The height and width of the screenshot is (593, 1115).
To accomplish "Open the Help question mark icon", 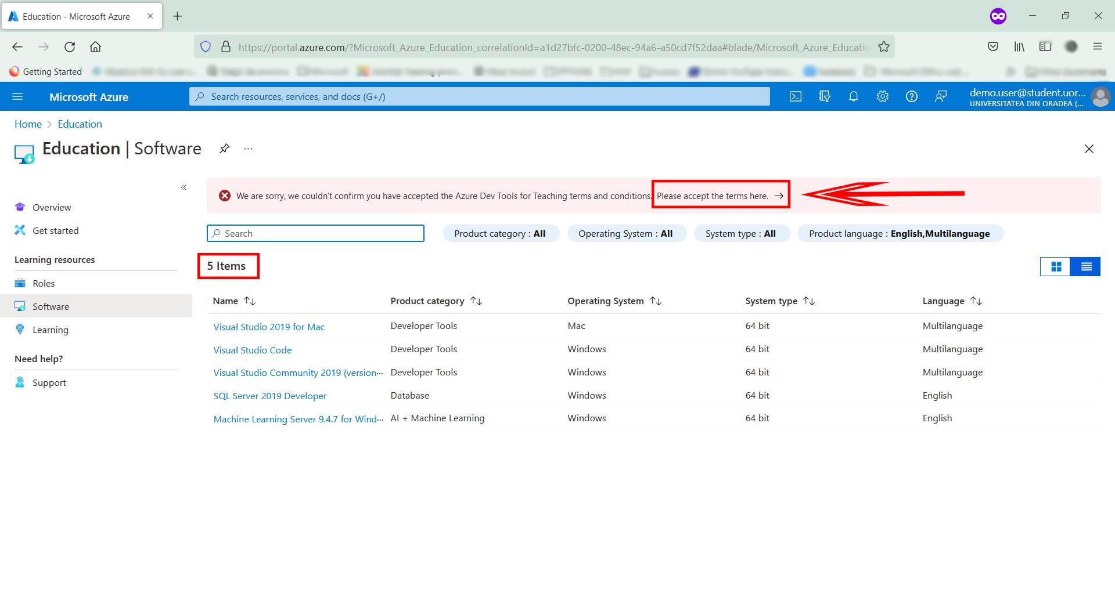I will click(912, 96).
